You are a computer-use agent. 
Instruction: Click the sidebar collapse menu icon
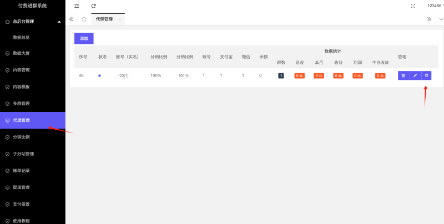pyautogui.click(x=77, y=6)
